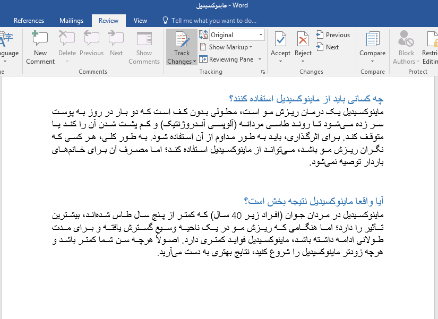Switch to the Mailings tab
The width and height of the screenshot is (438, 319).
[72, 21]
